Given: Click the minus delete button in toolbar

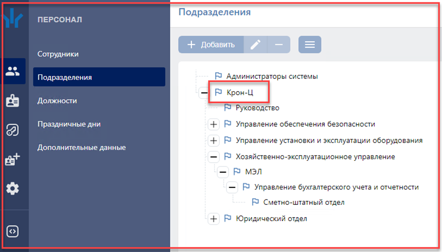Looking at the screenshot, I should [x=279, y=45].
